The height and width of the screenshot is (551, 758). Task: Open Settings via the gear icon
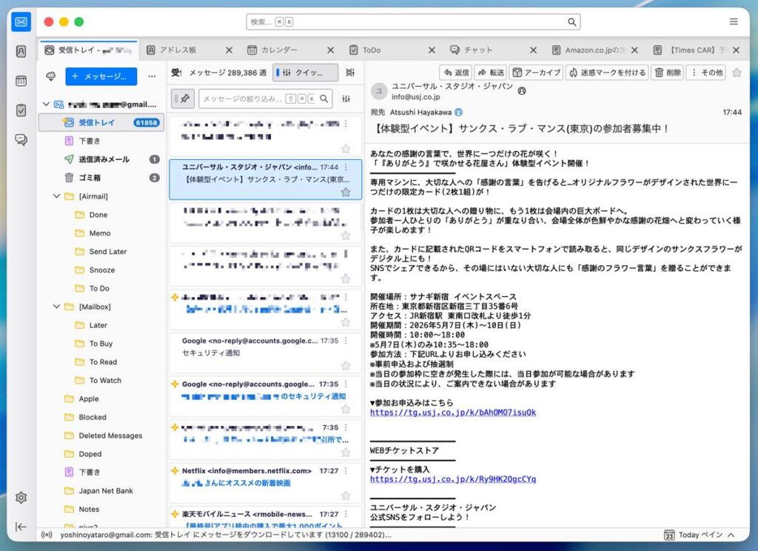[x=21, y=498]
